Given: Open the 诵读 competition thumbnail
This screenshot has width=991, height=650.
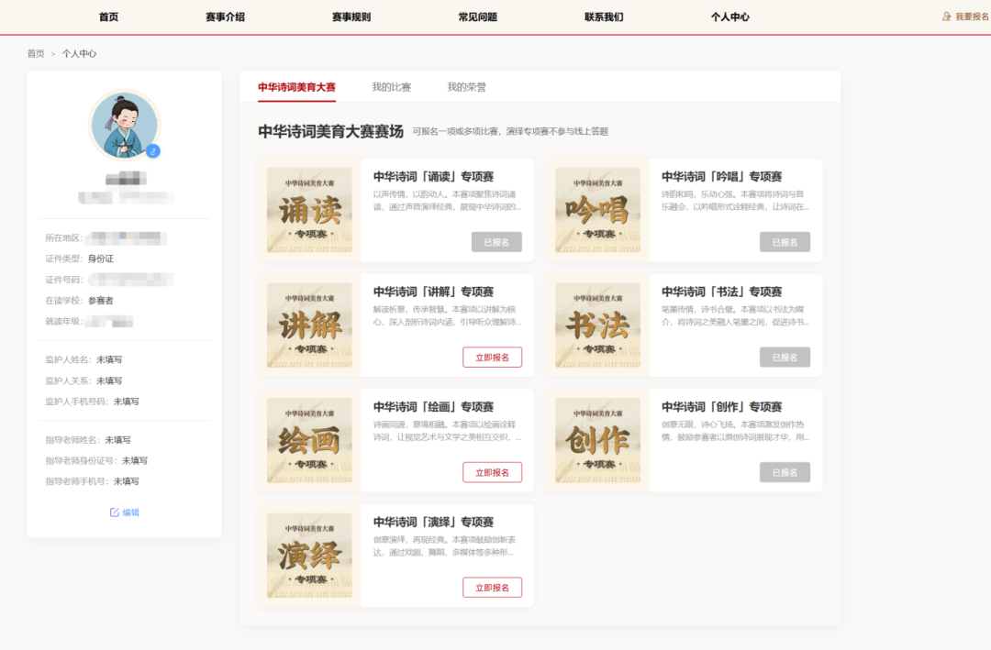Looking at the screenshot, I should pyautogui.click(x=309, y=210).
